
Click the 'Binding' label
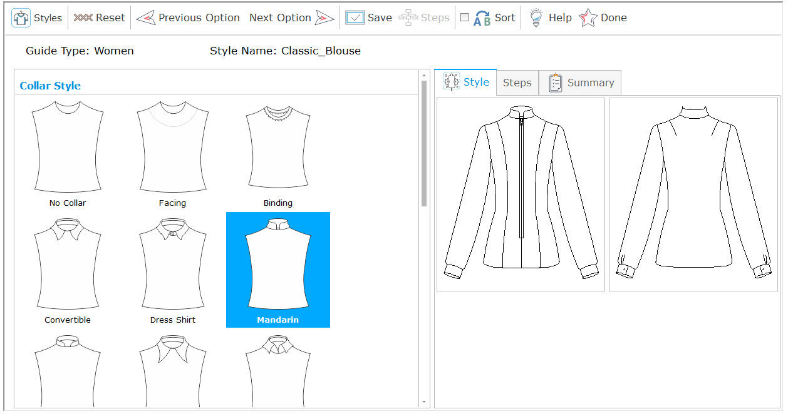pyautogui.click(x=278, y=203)
